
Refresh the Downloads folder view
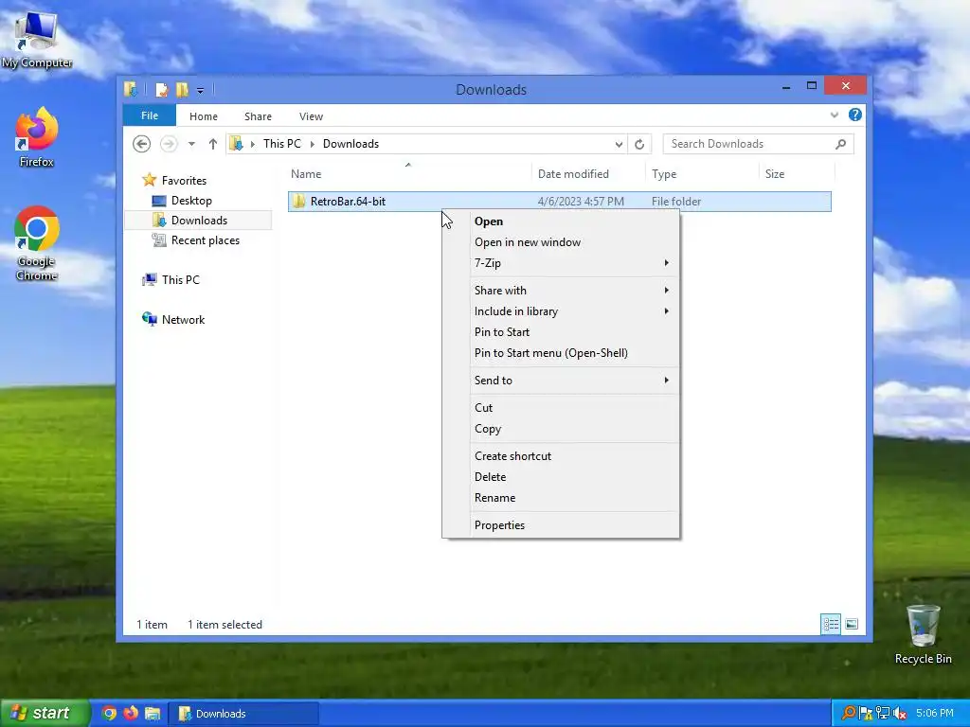639,144
